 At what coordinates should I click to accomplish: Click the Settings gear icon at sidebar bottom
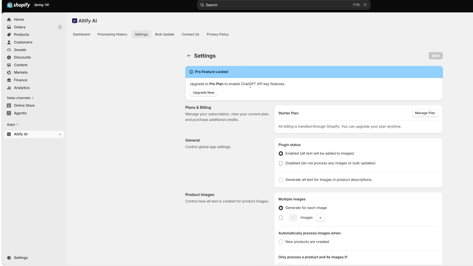point(9,258)
